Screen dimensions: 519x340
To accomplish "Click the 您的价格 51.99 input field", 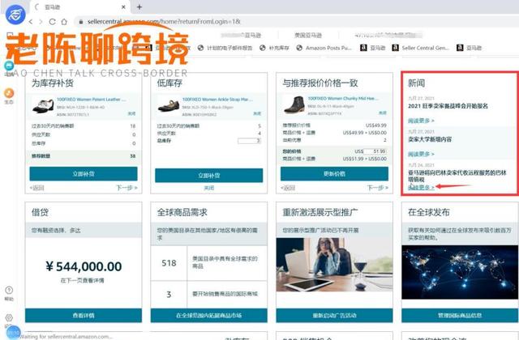I will click(375, 151).
